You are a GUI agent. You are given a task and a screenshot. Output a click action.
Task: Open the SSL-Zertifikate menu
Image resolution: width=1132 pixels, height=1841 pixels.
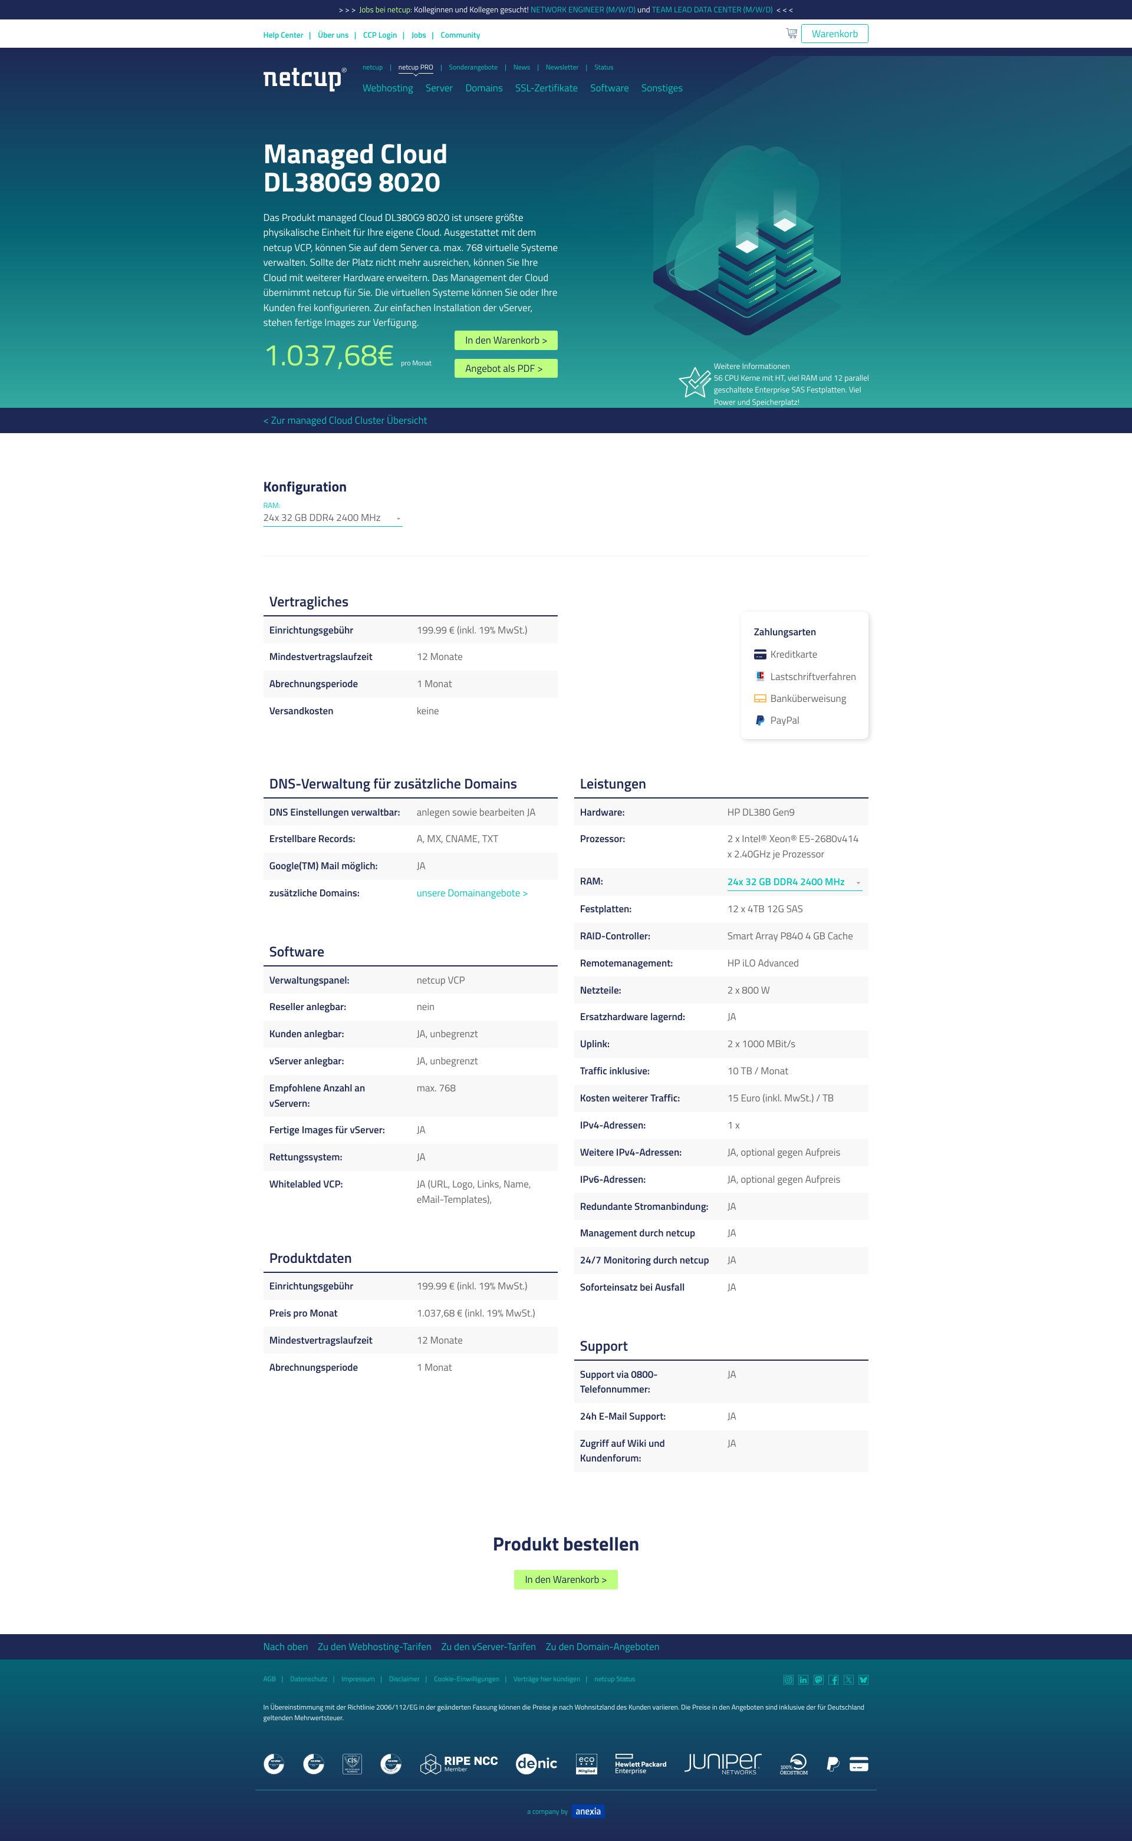[546, 88]
